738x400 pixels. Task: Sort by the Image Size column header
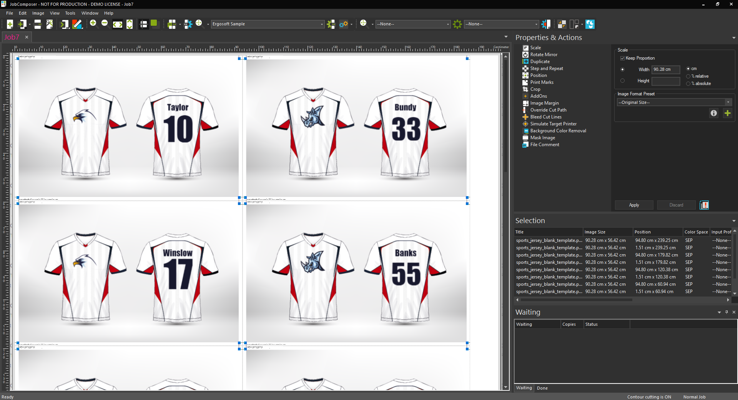(x=608, y=232)
